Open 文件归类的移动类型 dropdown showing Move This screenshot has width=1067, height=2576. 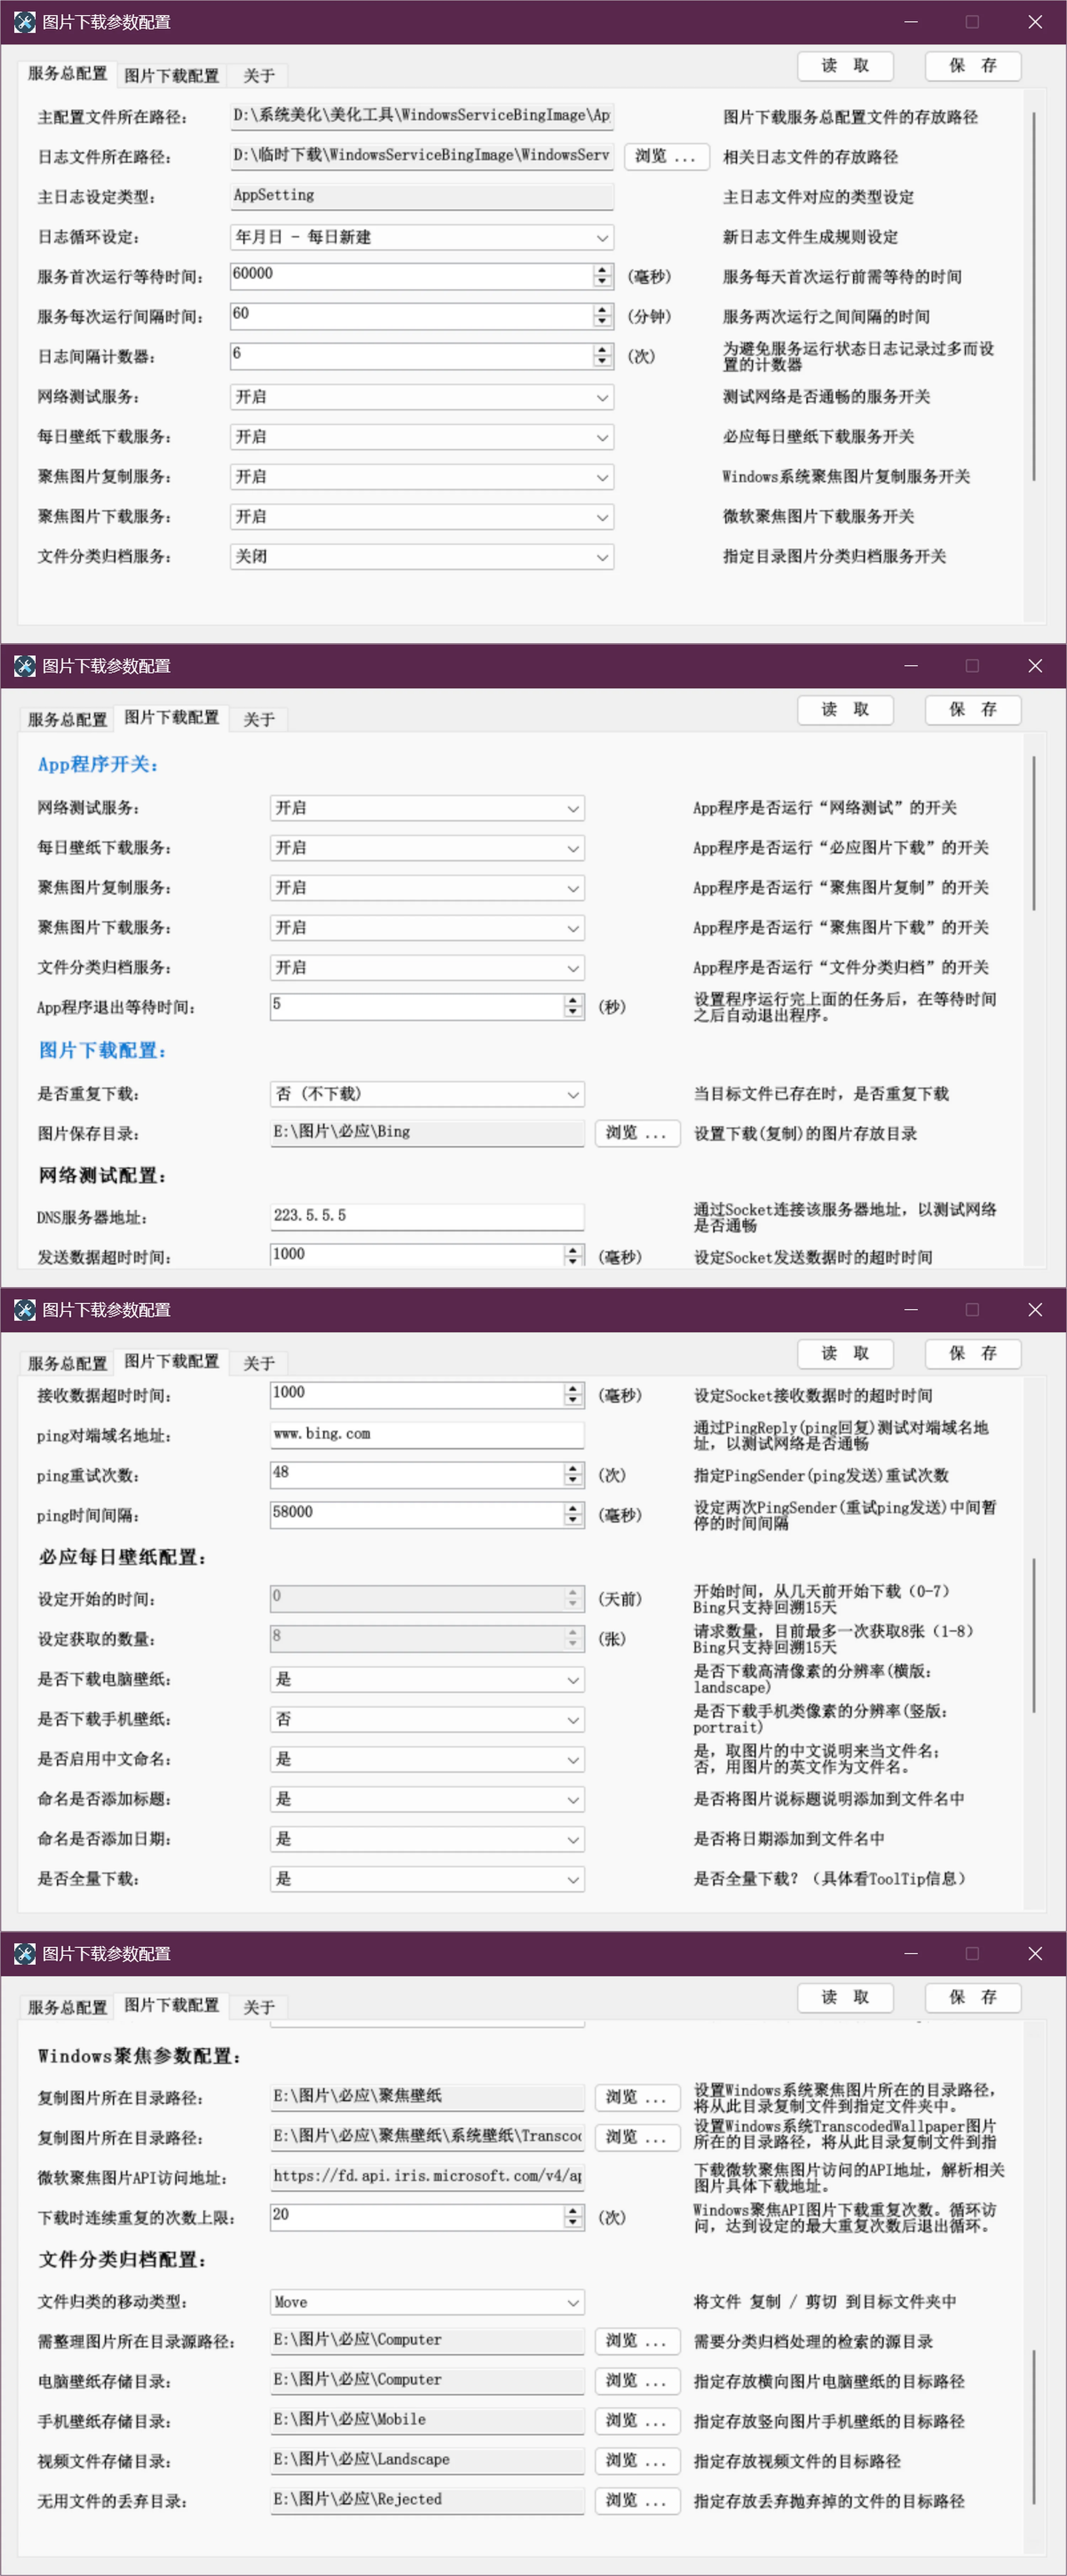tap(573, 2302)
